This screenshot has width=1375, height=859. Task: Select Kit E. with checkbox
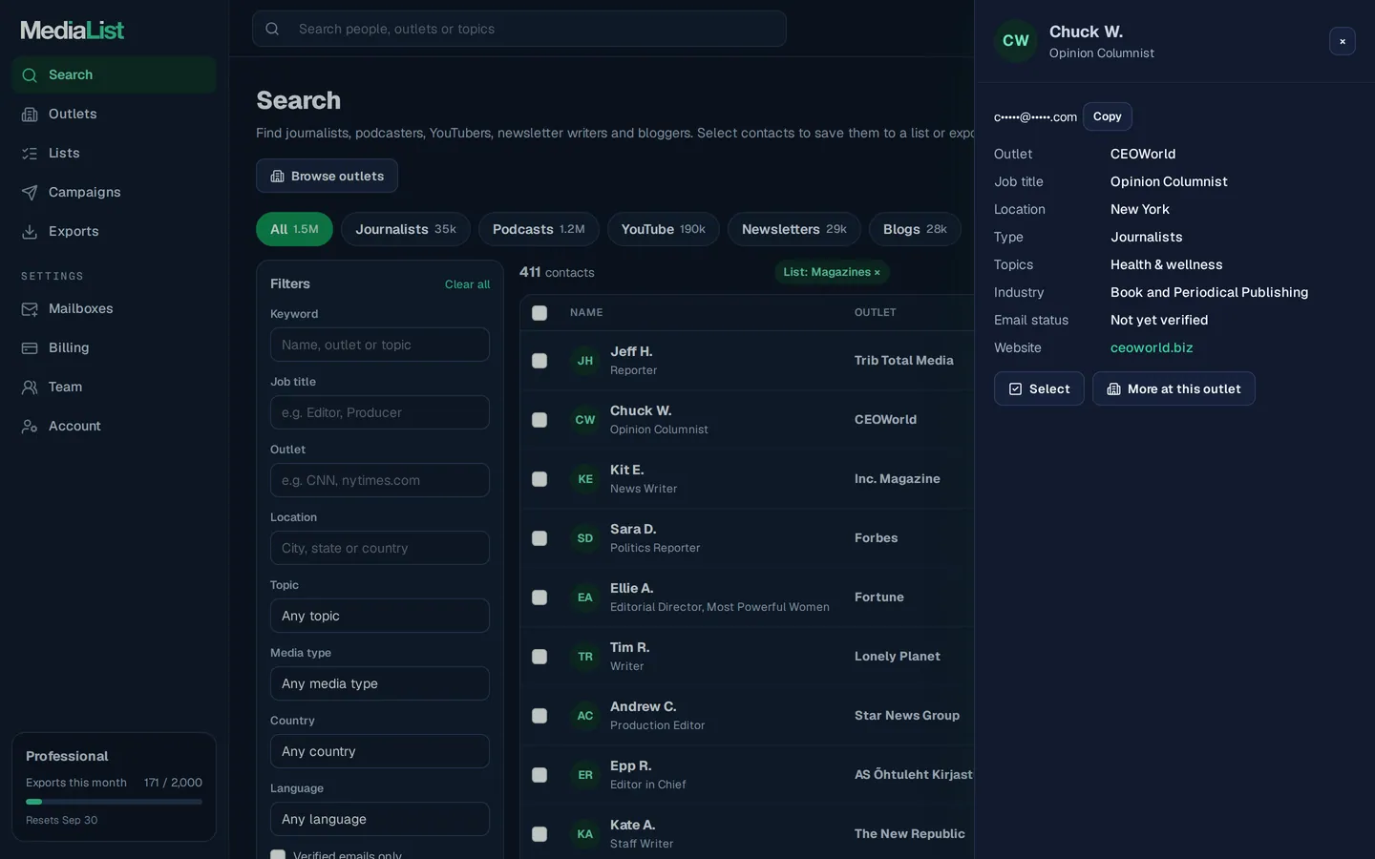click(x=539, y=479)
